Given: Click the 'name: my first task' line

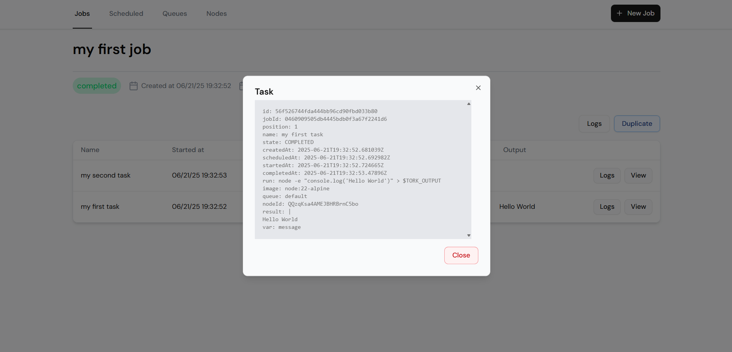Looking at the screenshot, I should pyautogui.click(x=293, y=135).
